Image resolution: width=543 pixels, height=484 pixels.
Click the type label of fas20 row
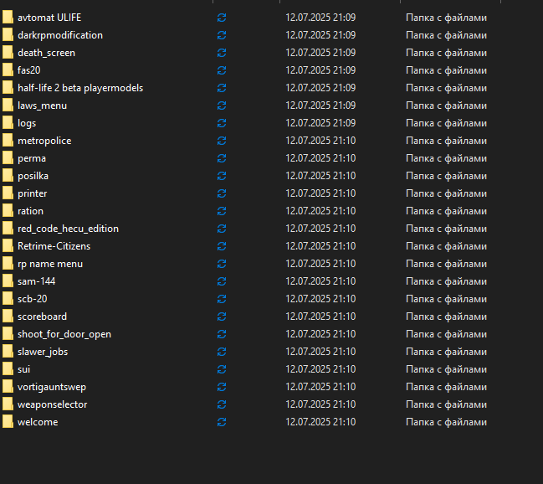tap(446, 70)
